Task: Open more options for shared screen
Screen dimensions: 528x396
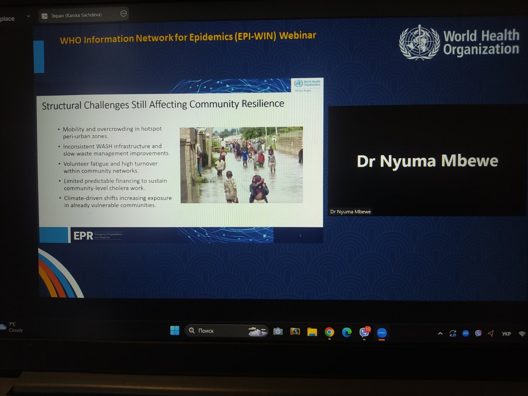Action: point(123,14)
